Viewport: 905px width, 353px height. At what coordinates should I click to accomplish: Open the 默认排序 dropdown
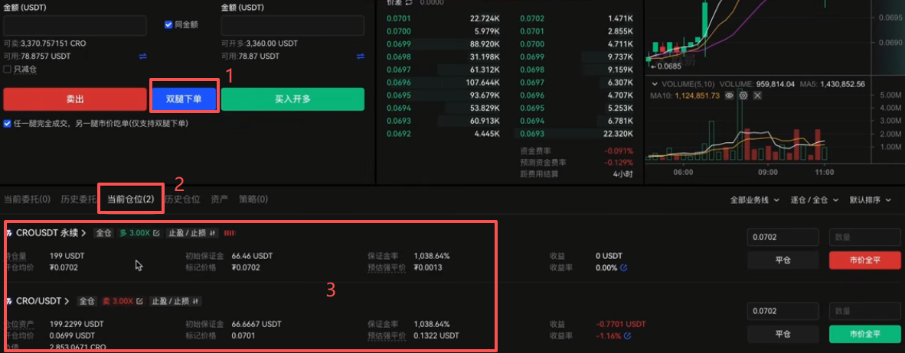click(870, 200)
